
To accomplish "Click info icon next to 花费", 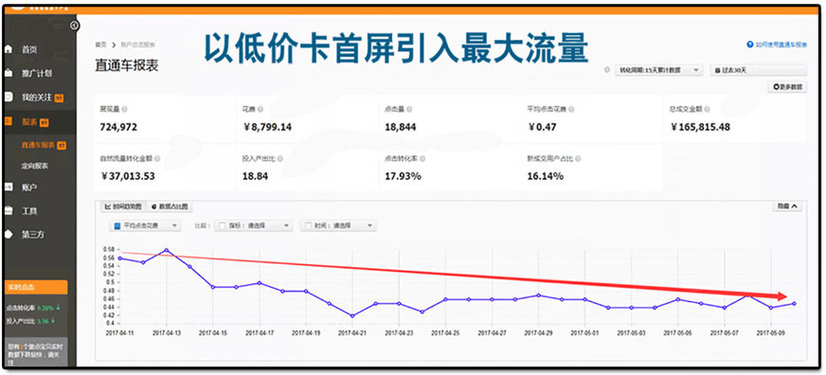I will pos(260,109).
